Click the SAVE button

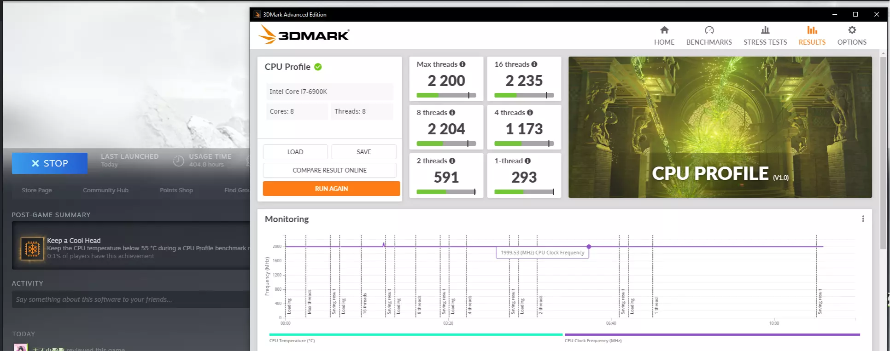(x=364, y=152)
